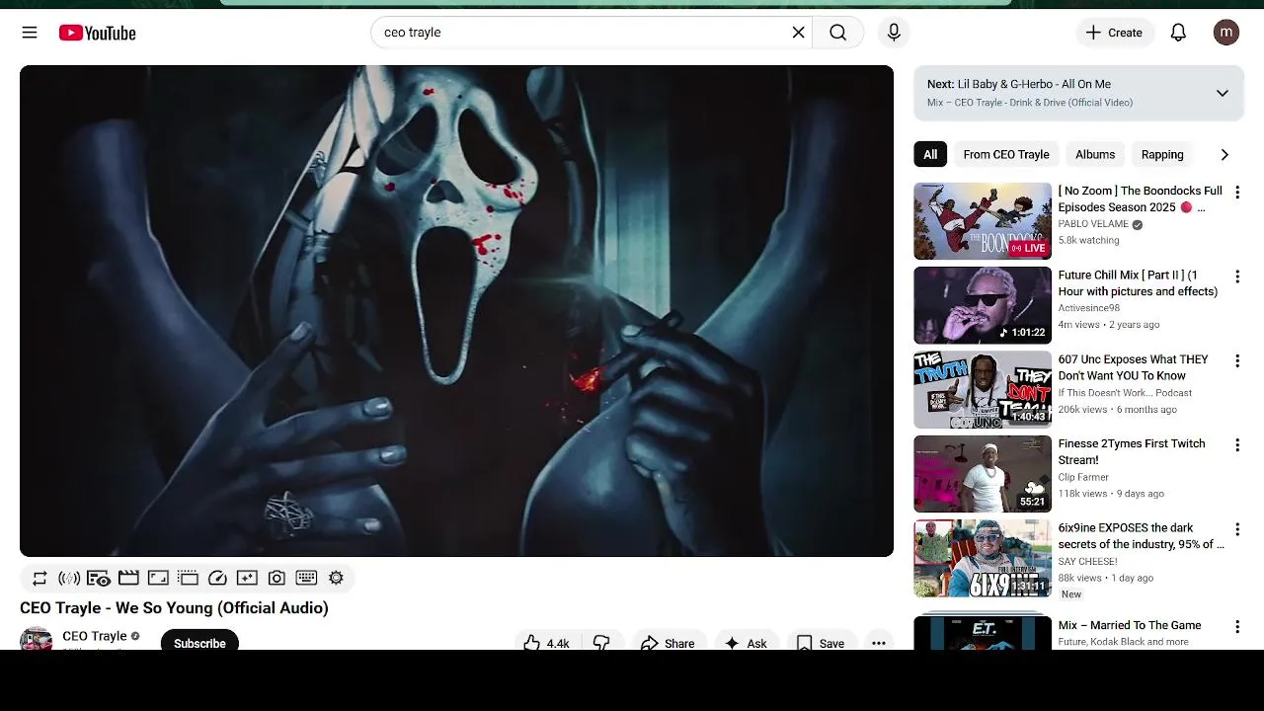Open 607 Unc Exposes video thumbnail
This screenshot has height=711, width=1264.
tap(983, 390)
